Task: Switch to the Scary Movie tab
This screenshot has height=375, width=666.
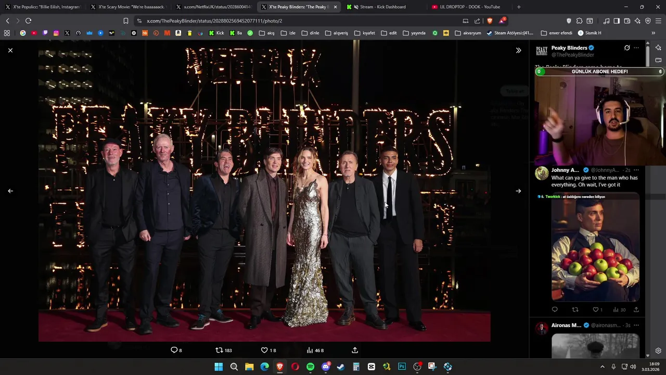Action: [x=129, y=7]
